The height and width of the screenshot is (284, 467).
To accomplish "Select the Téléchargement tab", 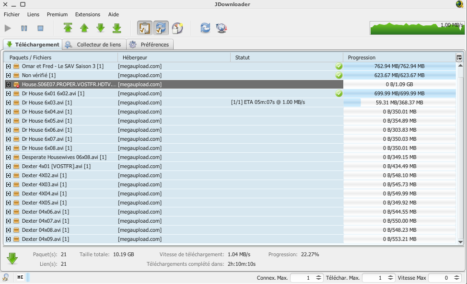I will point(33,45).
